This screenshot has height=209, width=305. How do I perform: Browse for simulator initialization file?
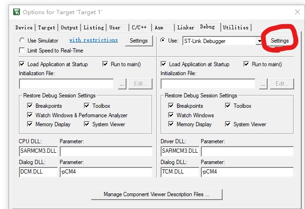pos(122,84)
